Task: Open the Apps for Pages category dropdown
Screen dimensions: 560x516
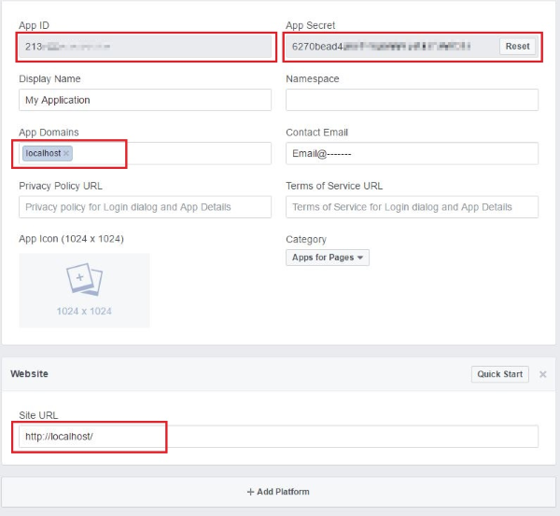Action: (328, 258)
